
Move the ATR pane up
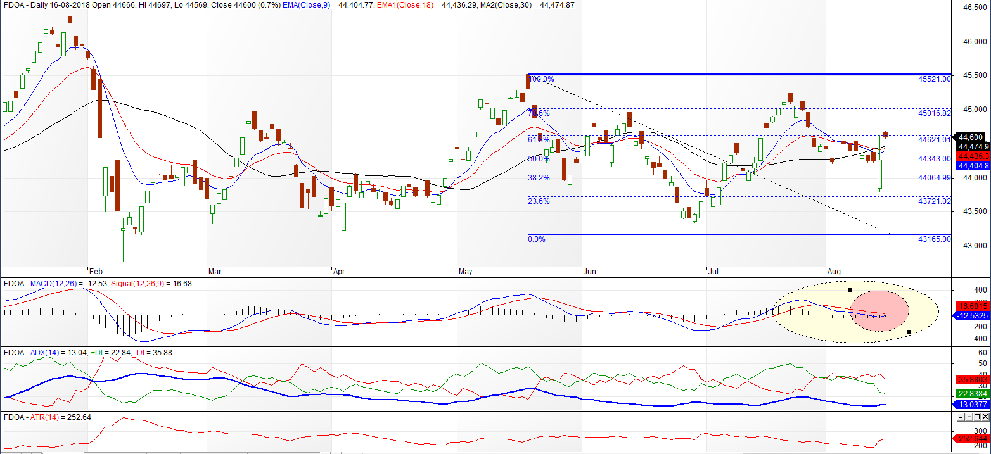[961, 417]
